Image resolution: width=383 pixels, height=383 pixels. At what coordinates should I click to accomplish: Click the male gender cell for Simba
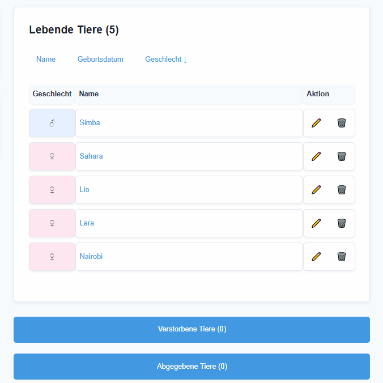coord(52,123)
